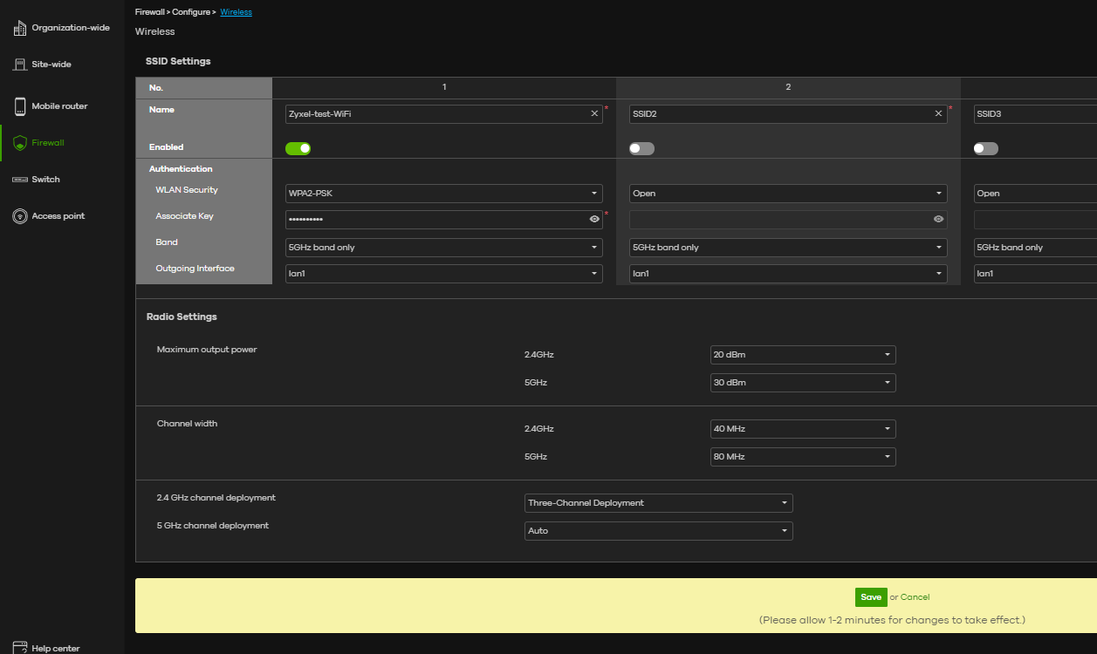Click the Wireless breadcrumb link
The width and height of the screenshot is (1097, 654).
click(x=236, y=12)
